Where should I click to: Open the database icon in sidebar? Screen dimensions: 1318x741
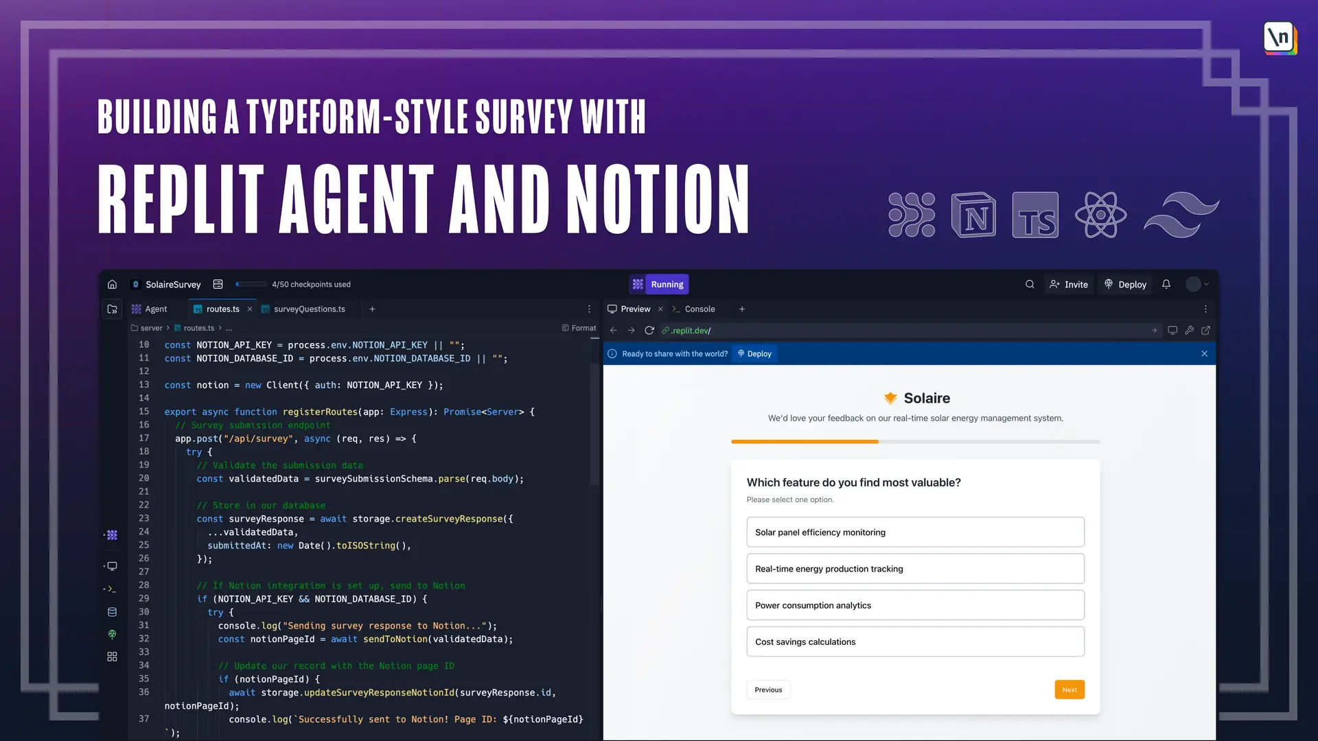coord(112,612)
